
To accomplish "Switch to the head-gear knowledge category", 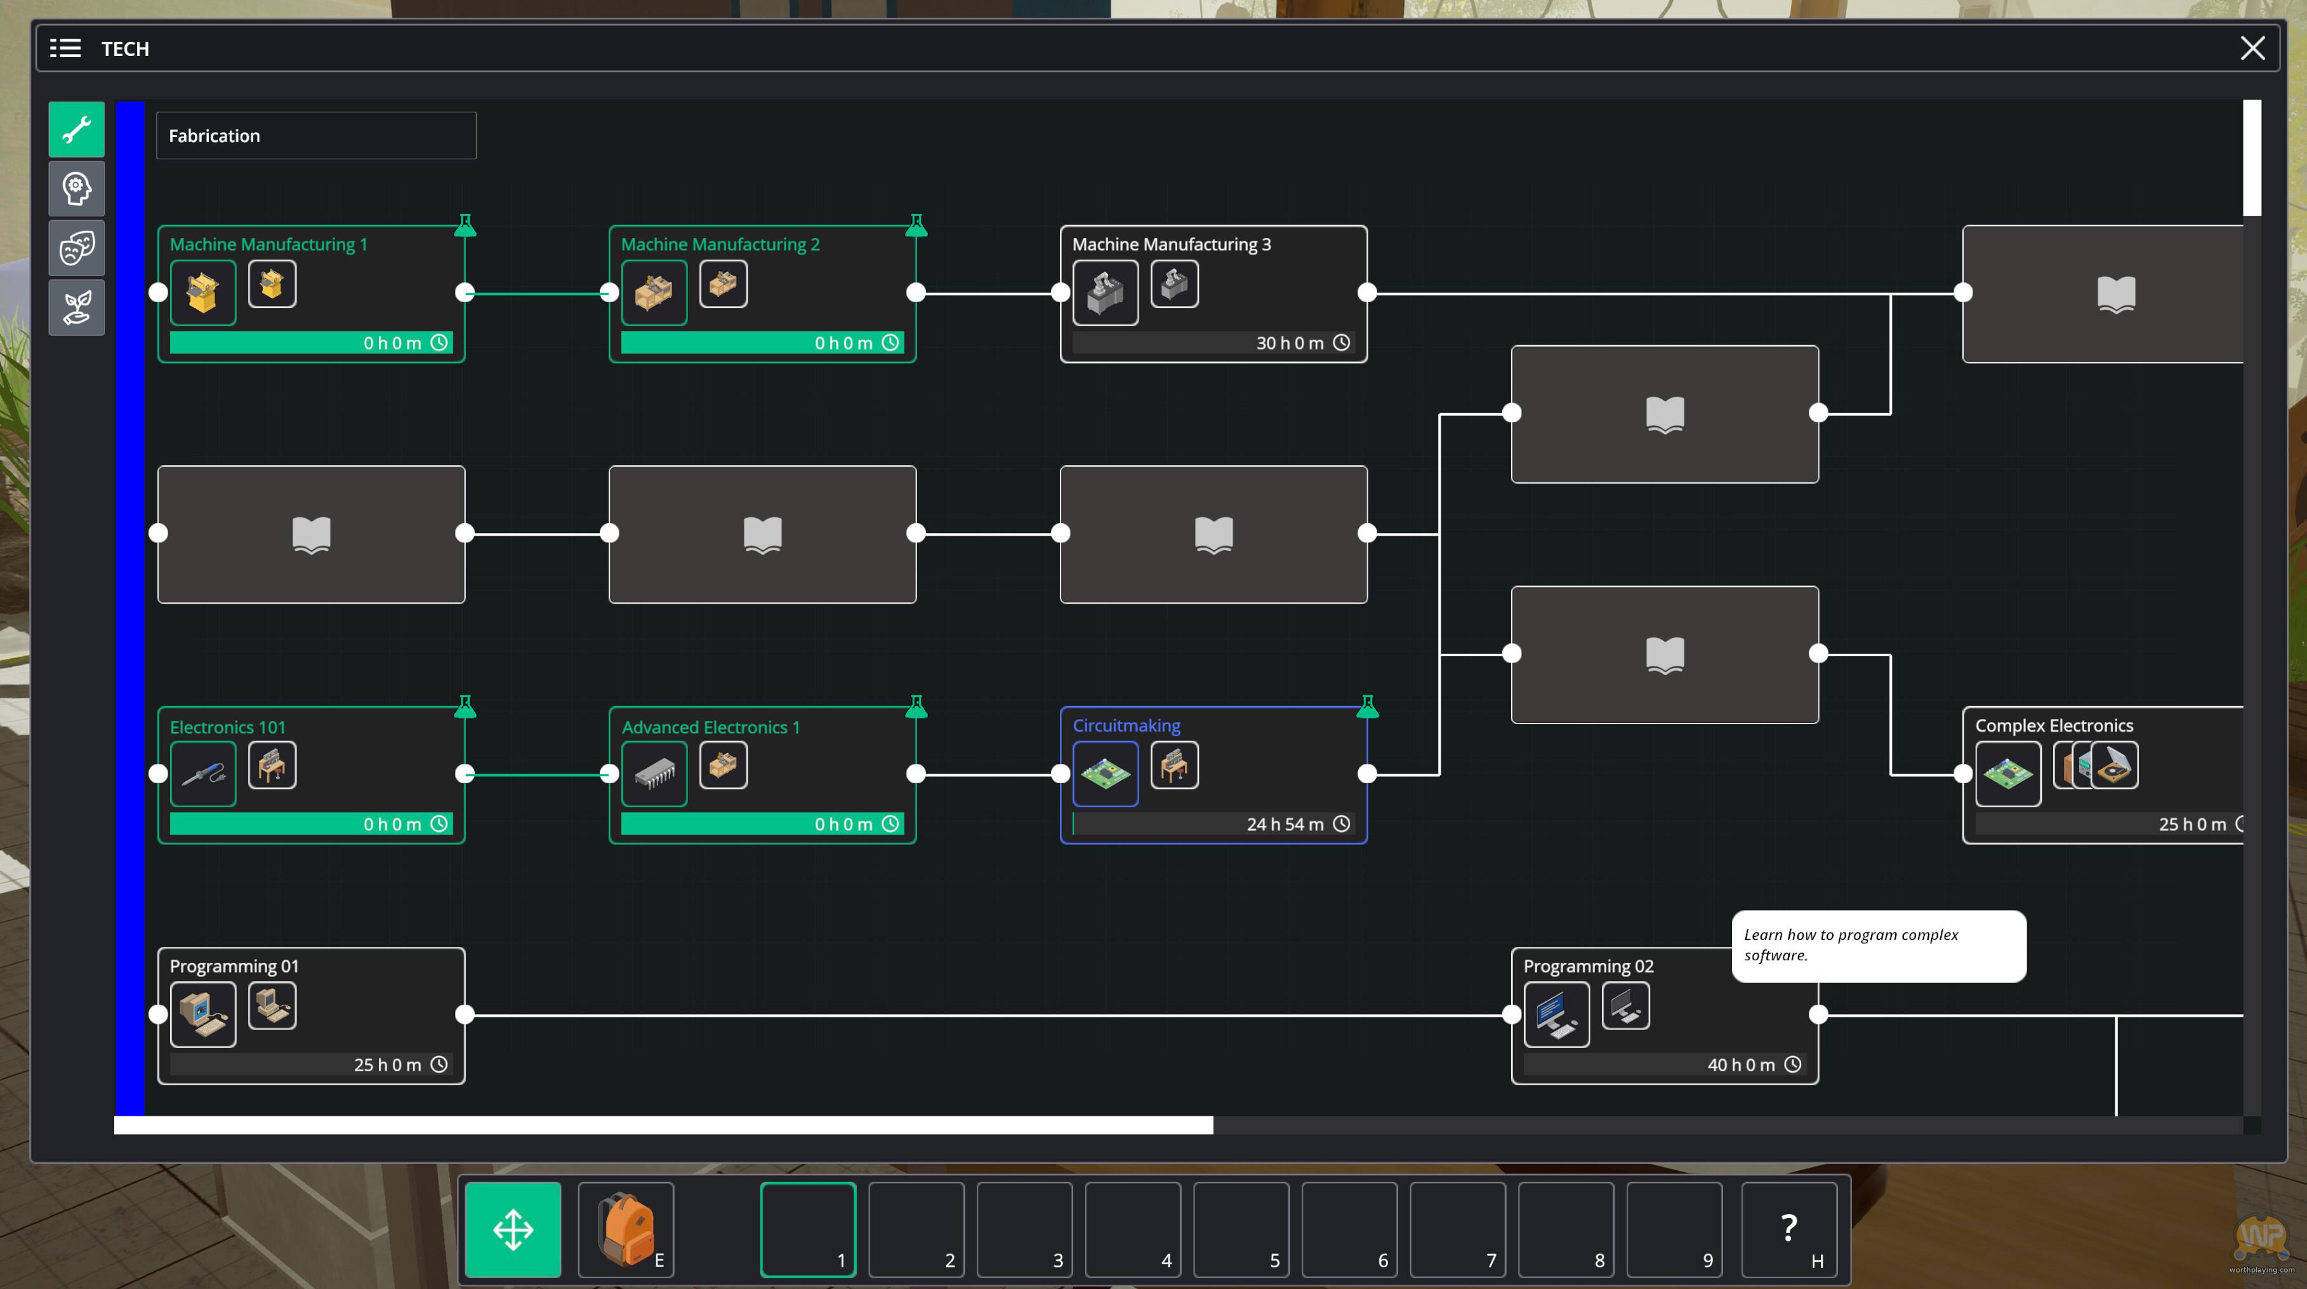I will coord(76,188).
